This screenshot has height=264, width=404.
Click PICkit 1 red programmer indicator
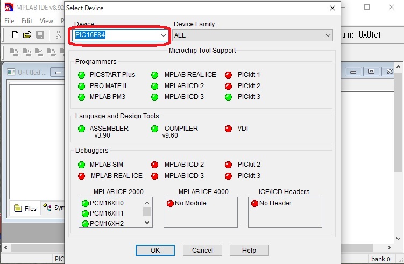pyautogui.click(x=228, y=75)
